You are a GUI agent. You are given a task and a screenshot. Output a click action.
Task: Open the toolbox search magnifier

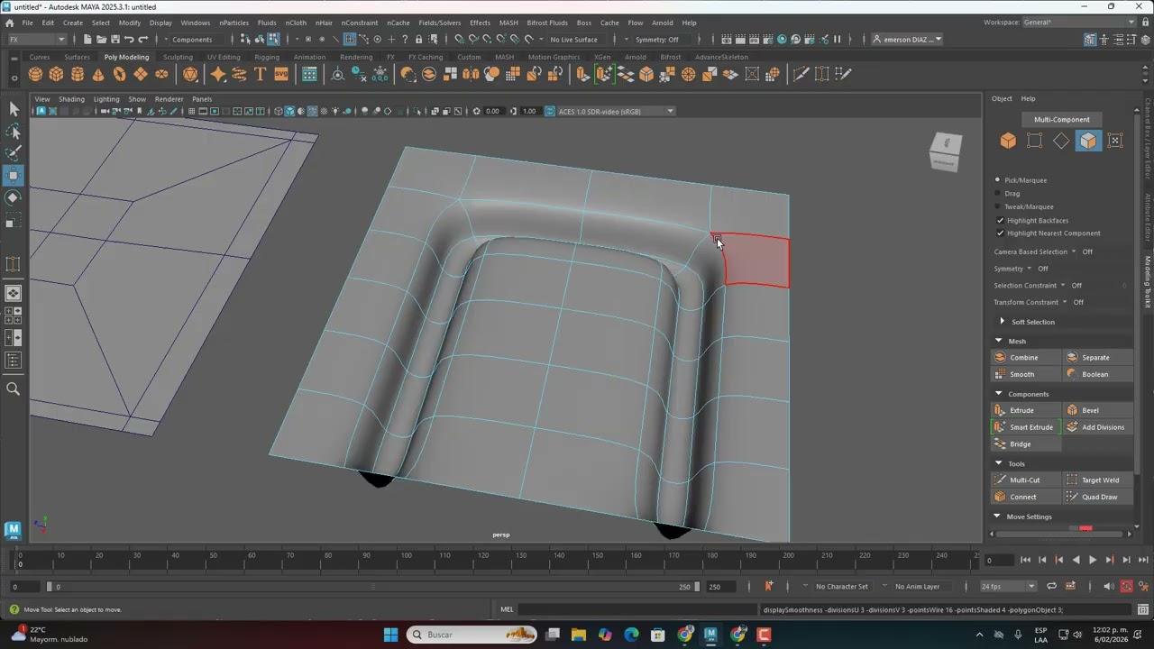14,388
